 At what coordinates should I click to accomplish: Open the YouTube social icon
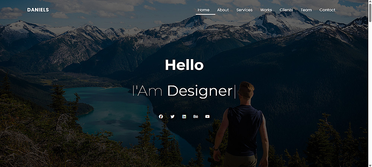(207, 116)
